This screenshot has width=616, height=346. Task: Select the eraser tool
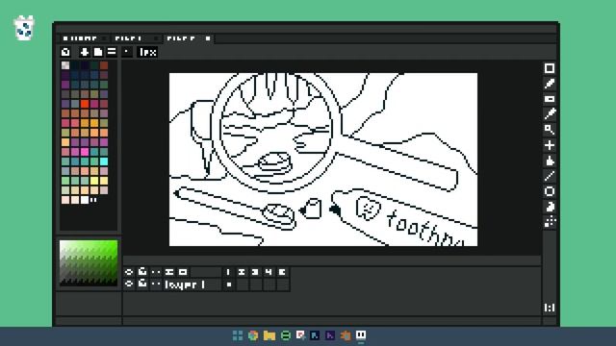pos(550,99)
